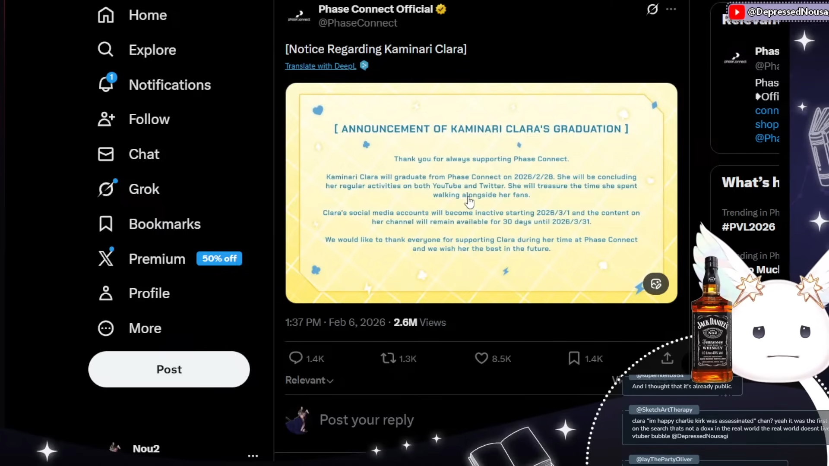The image size is (829, 466).
Task: Open the post's three-dot more menu
Action: click(x=671, y=9)
